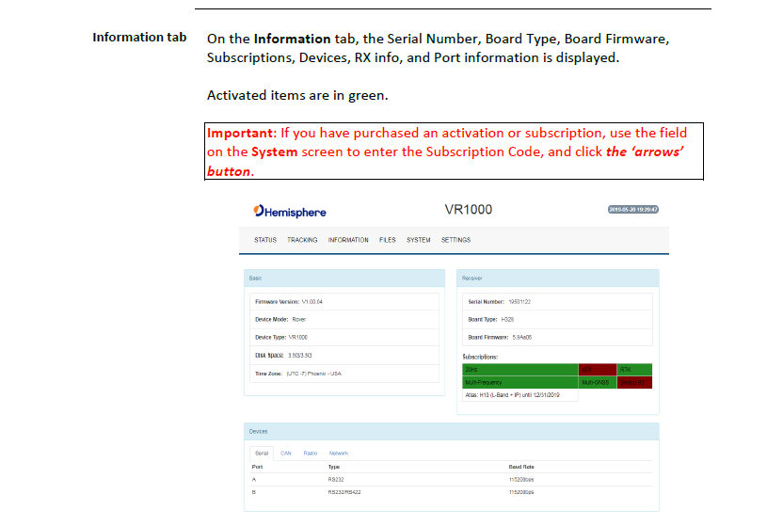Screen dimensions: 783x526
Task: Click the Hemisphere logo
Action: 289,212
